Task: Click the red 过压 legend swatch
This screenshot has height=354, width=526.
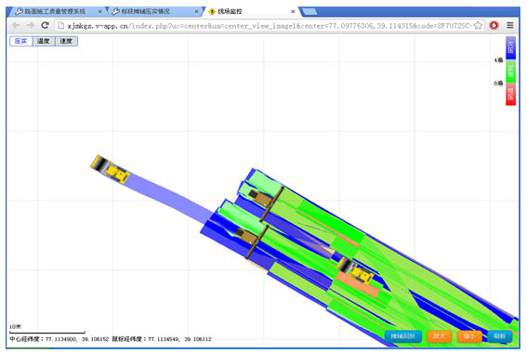Action: pos(510,94)
